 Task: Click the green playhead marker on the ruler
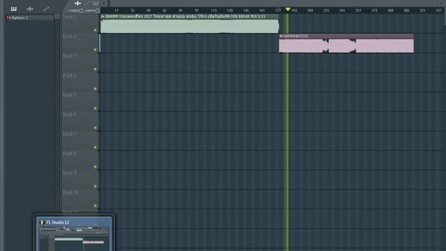tap(288, 9)
